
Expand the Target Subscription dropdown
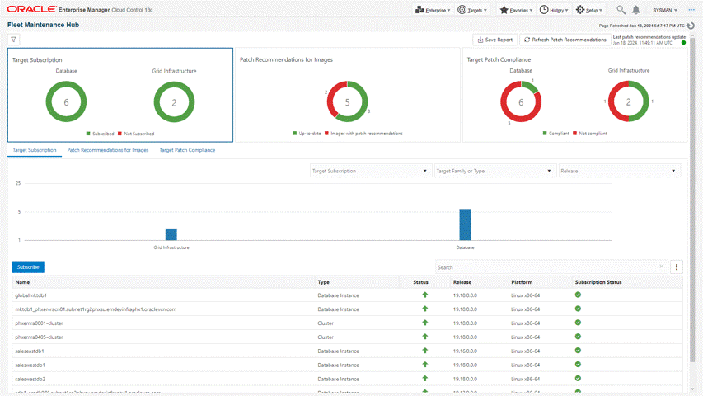pos(369,171)
